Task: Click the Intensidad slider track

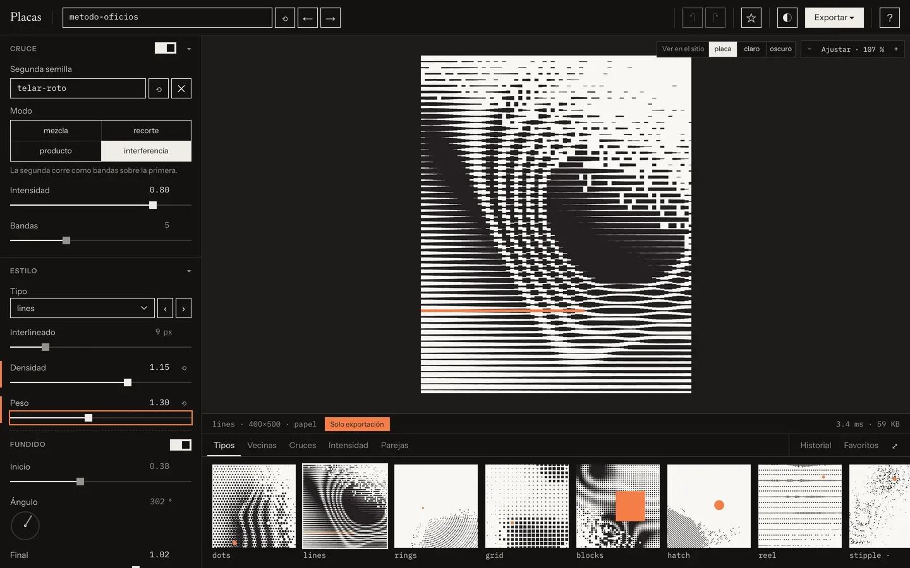Action: 100,205
